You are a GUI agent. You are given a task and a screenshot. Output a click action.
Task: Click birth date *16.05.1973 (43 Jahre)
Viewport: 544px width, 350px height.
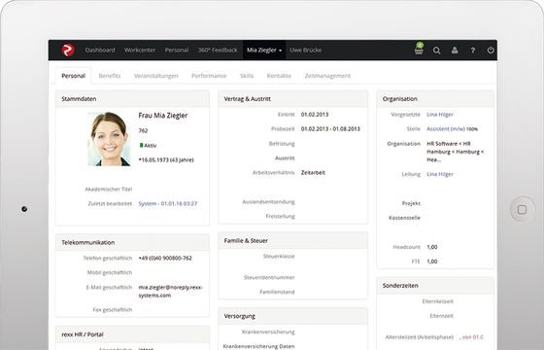click(x=166, y=160)
